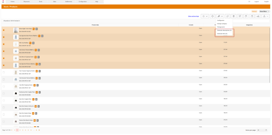Expand the Show filters dropdown
Viewport: 272px width, 135px height.
(x=264, y=11)
